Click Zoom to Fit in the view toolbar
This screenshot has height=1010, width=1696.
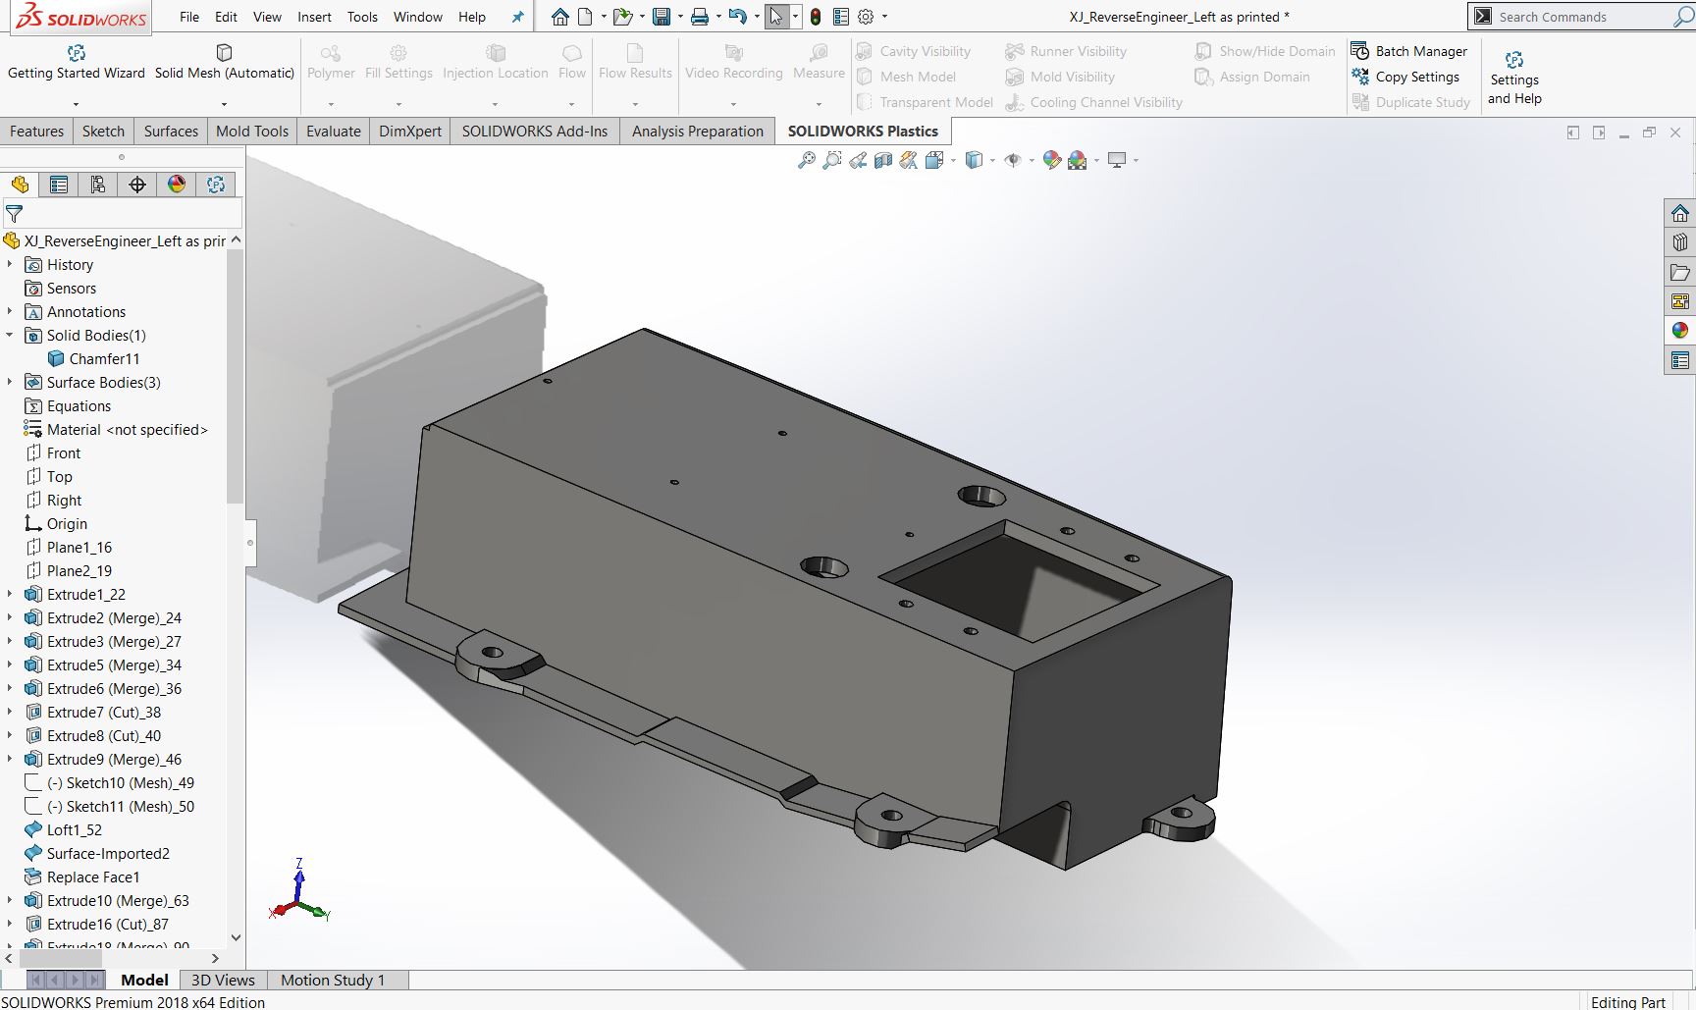[x=806, y=160]
